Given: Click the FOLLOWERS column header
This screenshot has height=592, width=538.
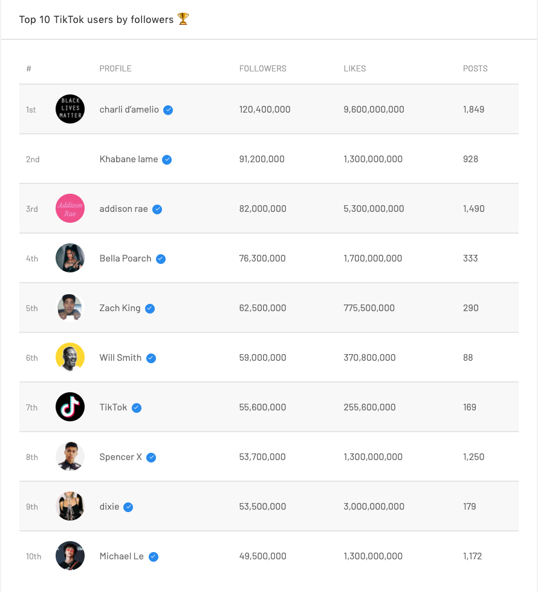Looking at the screenshot, I should (x=263, y=69).
